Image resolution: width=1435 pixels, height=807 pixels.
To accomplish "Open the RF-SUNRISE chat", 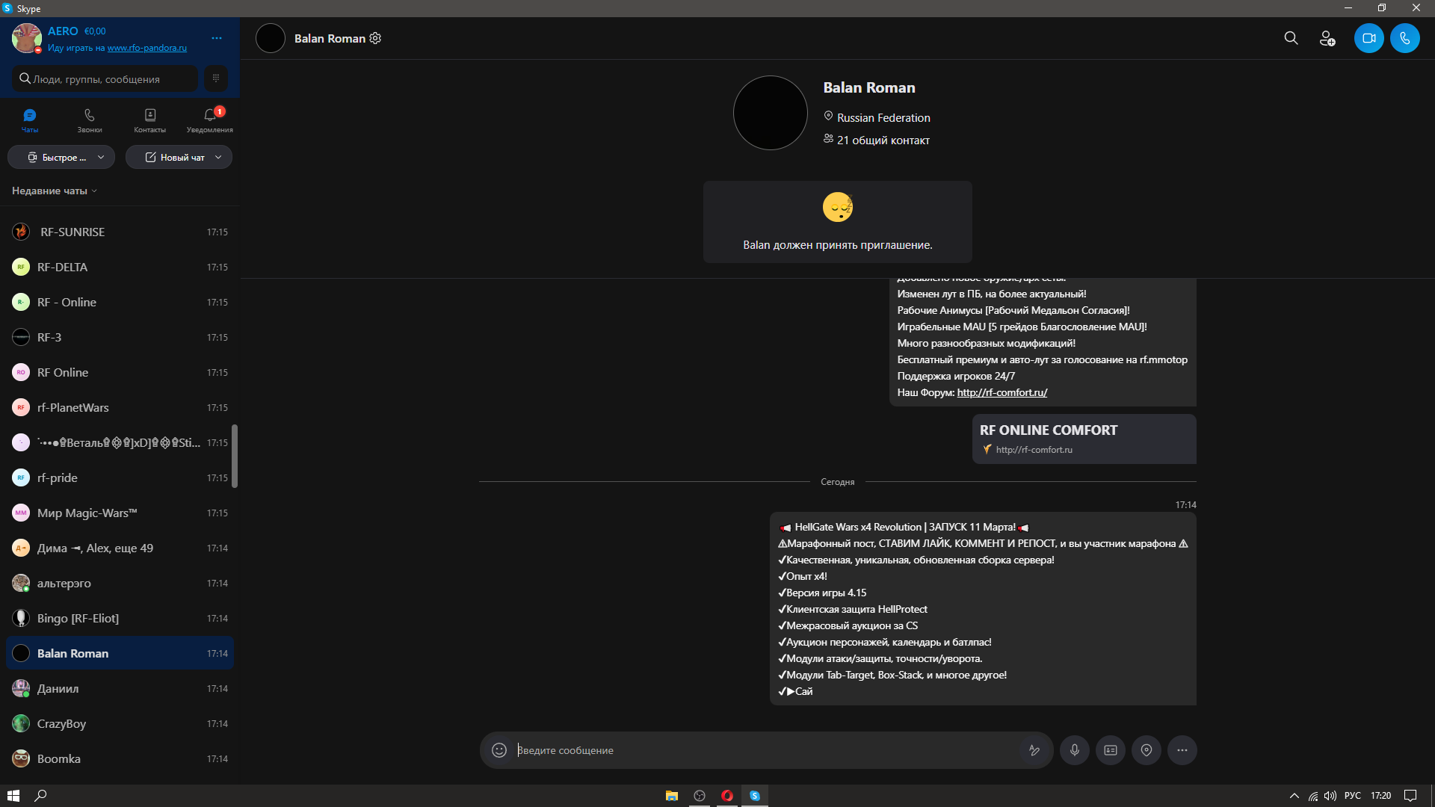I will 120,232.
